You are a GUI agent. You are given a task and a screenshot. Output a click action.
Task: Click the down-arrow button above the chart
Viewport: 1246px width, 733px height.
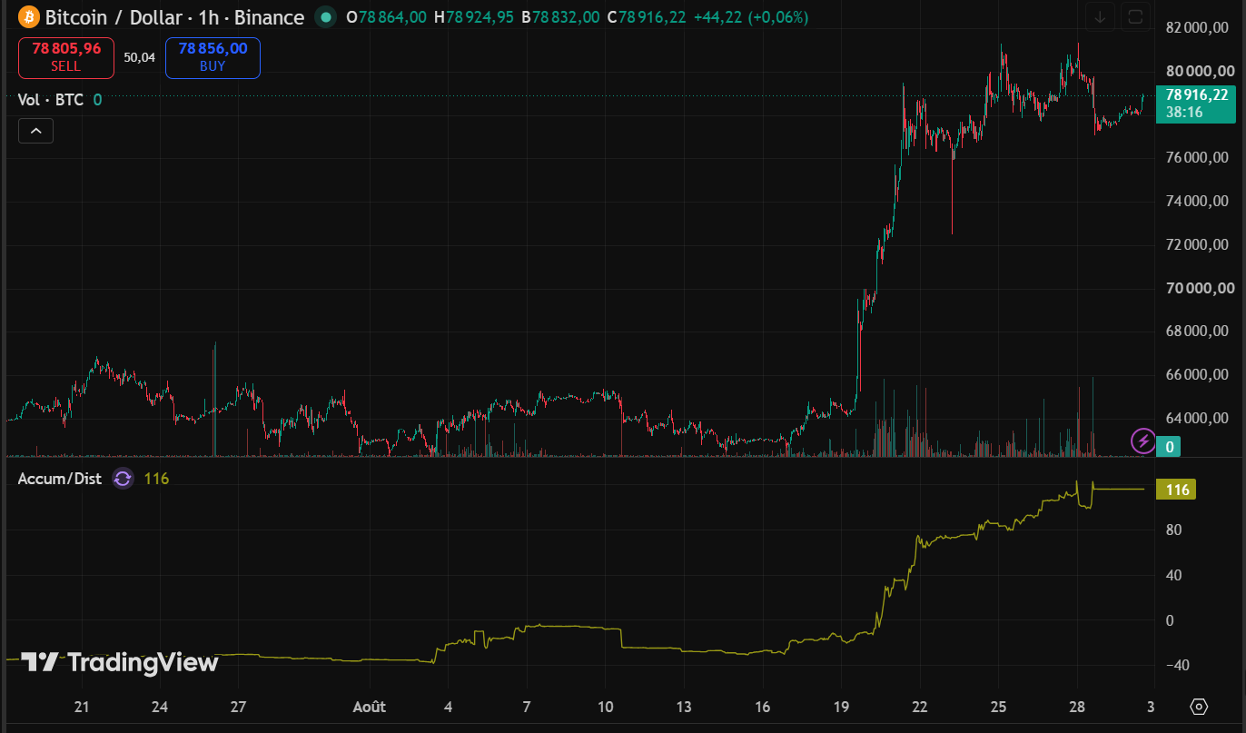[x=1101, y=16]
